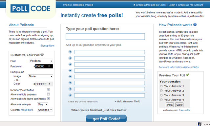Enable Allow multiple answers checkbox
The image size is (210, 126).
[48, 94]
